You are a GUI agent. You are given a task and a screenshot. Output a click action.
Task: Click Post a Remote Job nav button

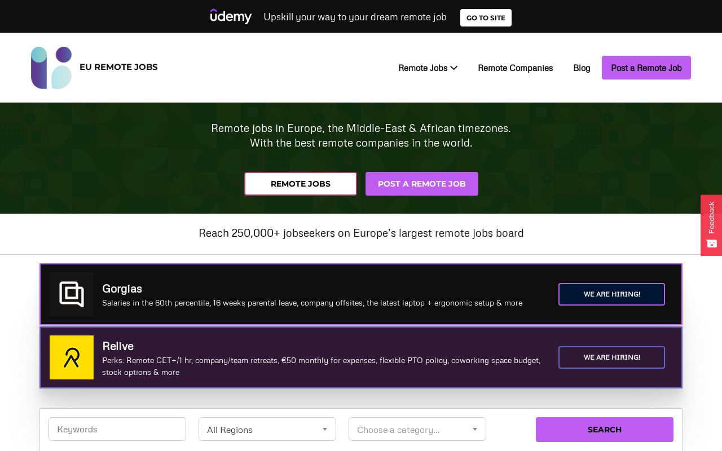646,68
